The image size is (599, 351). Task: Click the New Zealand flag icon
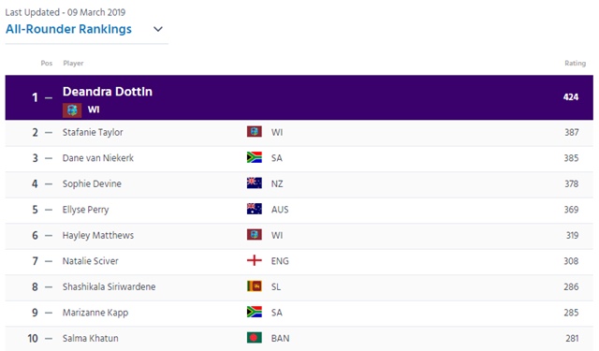(255, 183)
